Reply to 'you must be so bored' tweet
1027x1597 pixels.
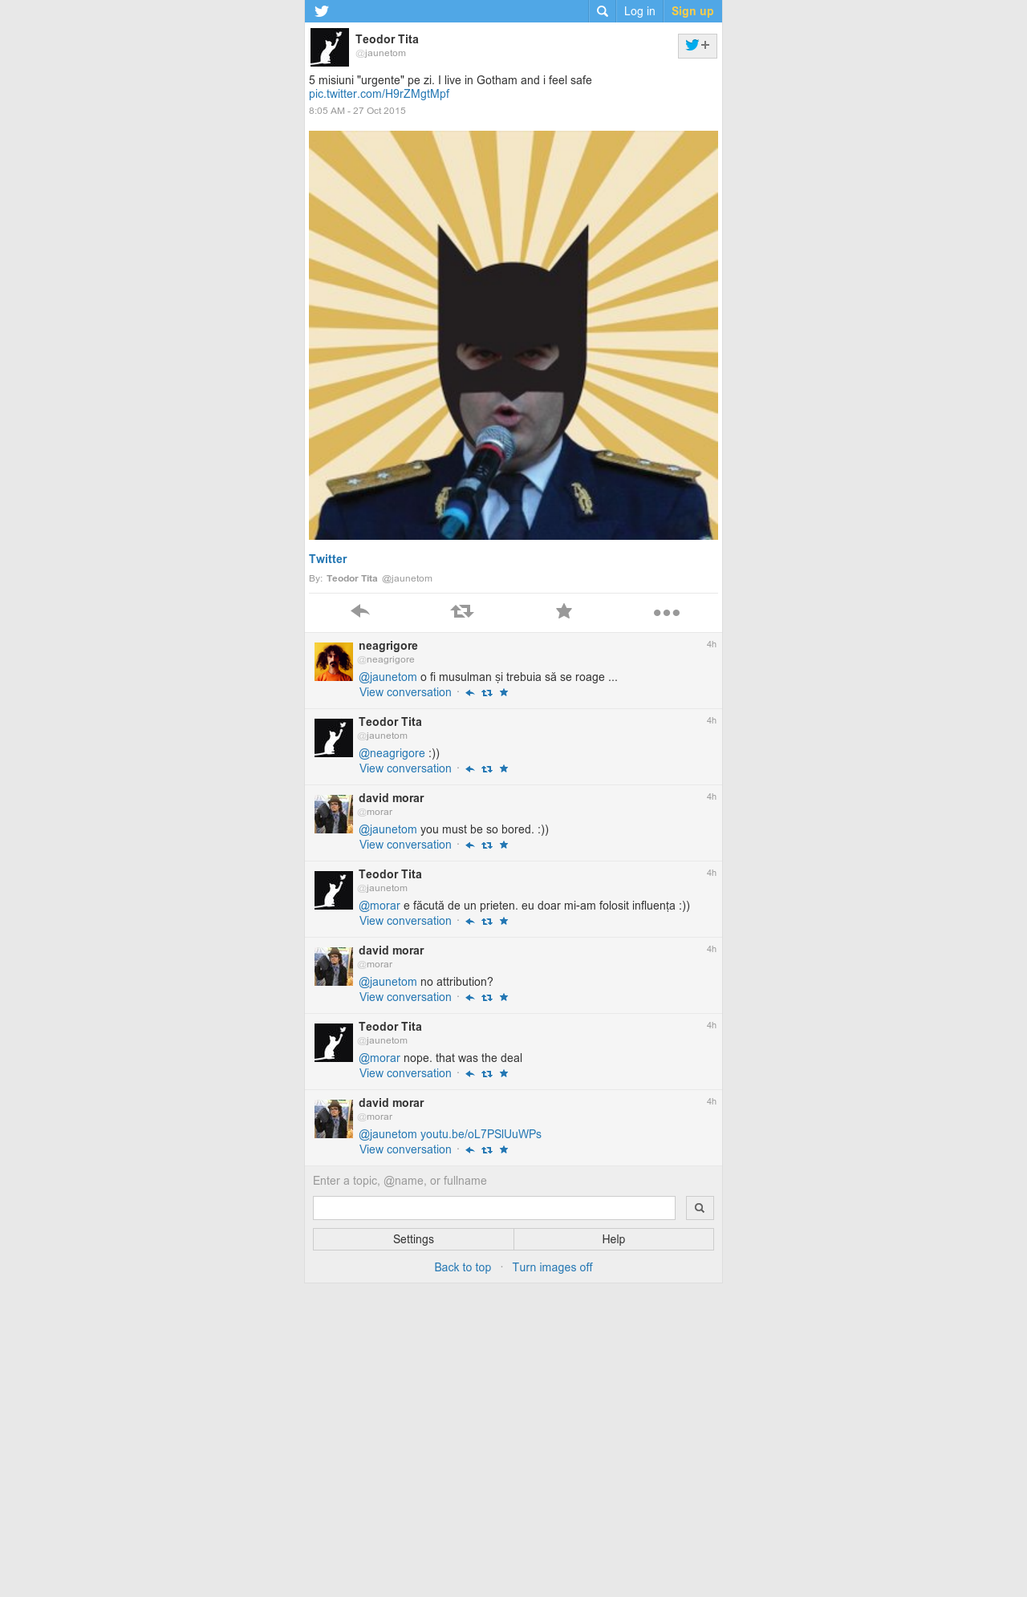(470, 845)
